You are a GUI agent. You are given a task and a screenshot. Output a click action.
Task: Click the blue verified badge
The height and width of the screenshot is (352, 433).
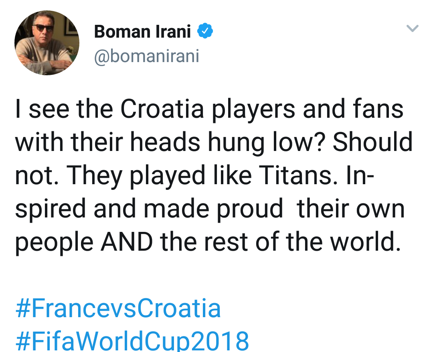pos(205,31)
